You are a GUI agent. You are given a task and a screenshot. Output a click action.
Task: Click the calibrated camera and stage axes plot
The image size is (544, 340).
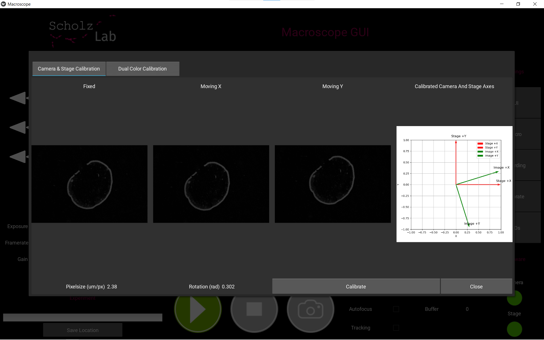click(x=454, y=184)
